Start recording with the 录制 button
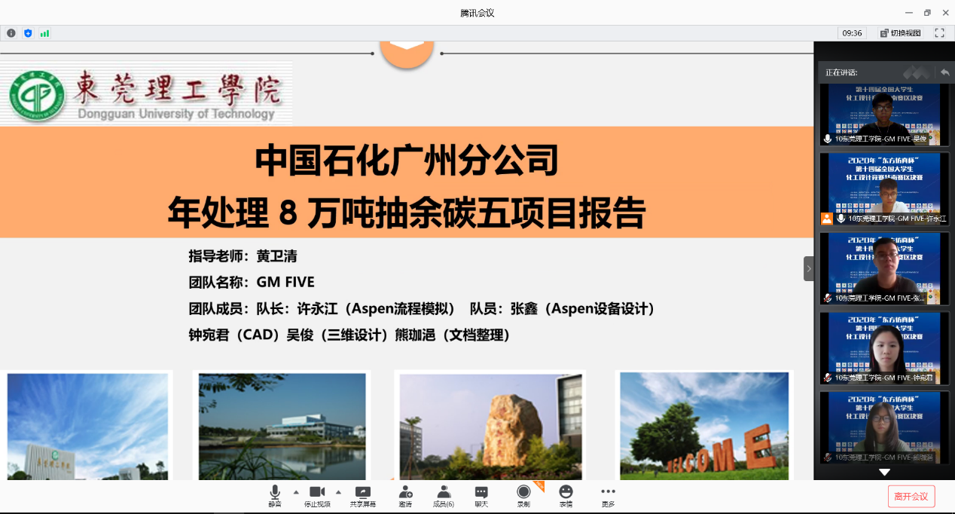This screenshot has width=955, height=514. point(523,495)
